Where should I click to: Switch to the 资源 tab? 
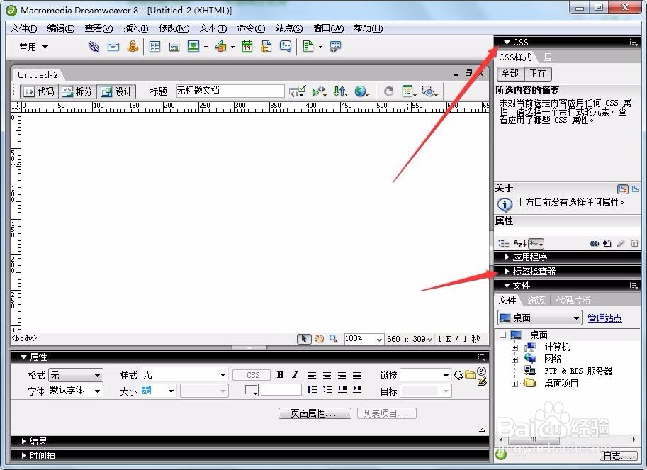[536, 300]
